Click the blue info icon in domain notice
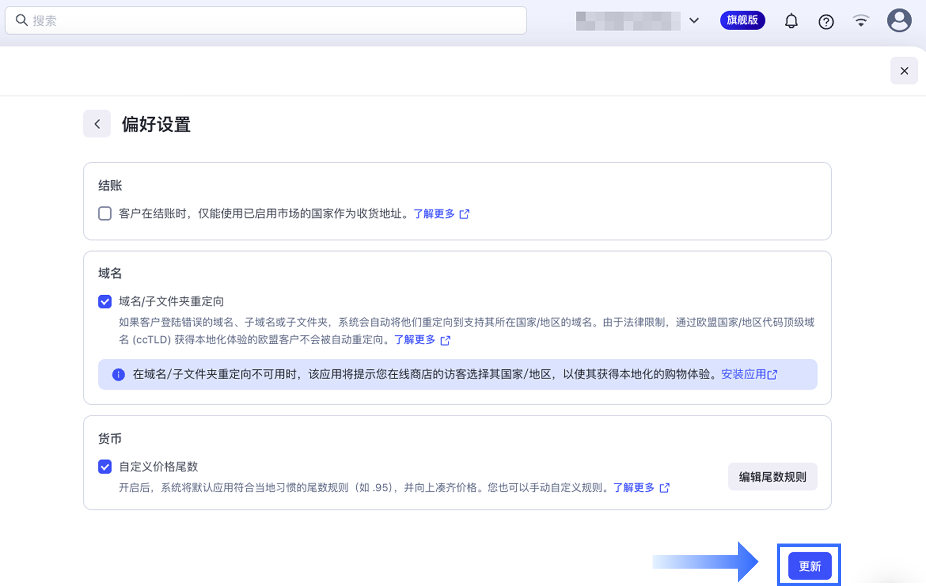Image resolution: width=926 pixels, height=586 pixels. (x=118, y=375)
